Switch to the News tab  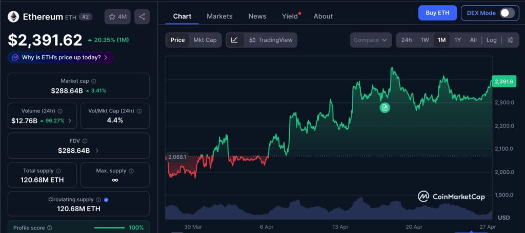point(257,16)
